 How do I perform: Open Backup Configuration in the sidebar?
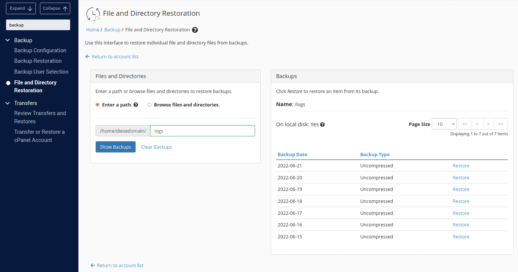(x=40, y=50)
